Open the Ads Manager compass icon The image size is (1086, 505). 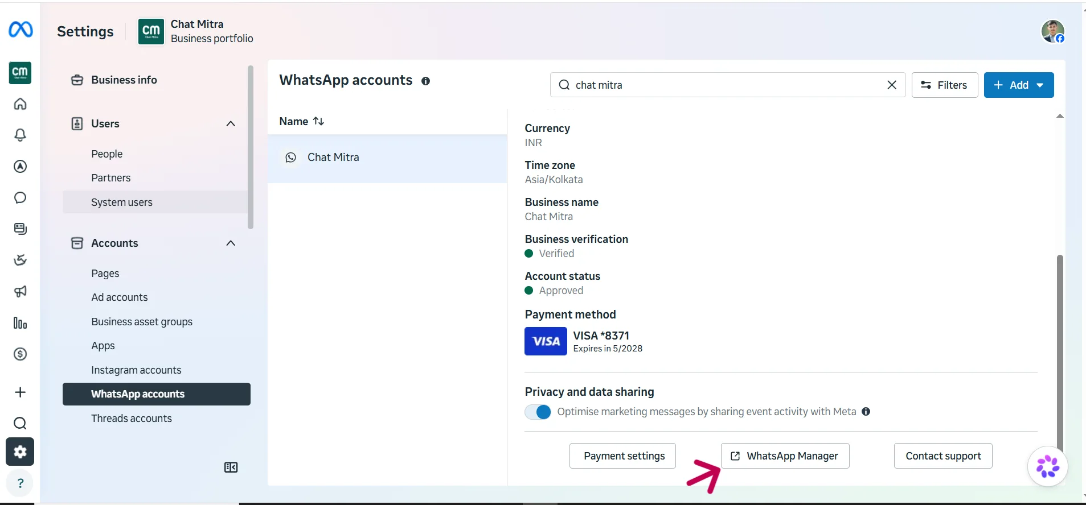(x=20, y=166)
